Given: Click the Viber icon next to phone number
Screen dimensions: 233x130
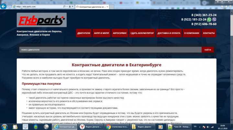Looking at the screenshot, I should coord(214,20).
